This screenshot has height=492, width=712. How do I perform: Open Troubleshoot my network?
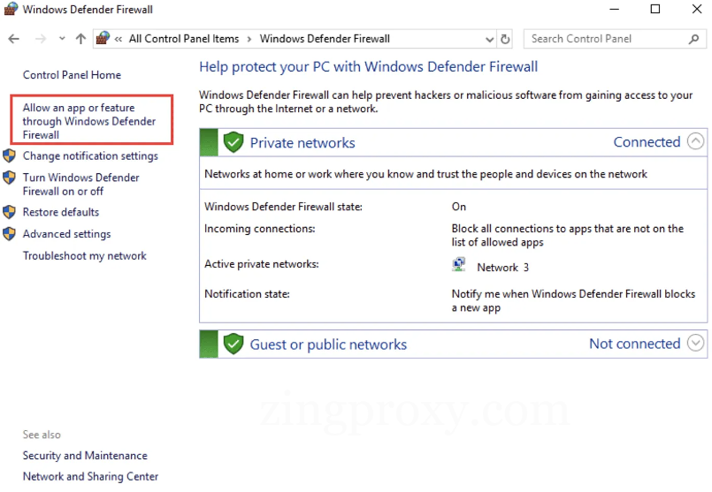tap(84, 256)
